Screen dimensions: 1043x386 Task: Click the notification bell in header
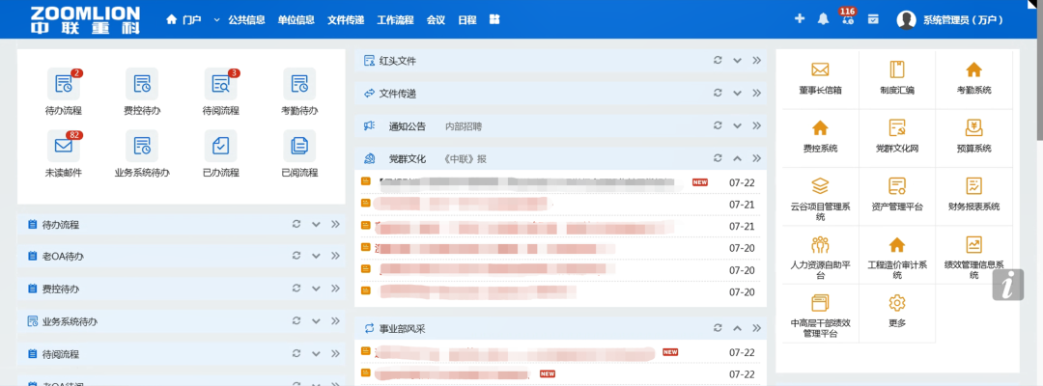pyautogui.click(x=823, y=19)
